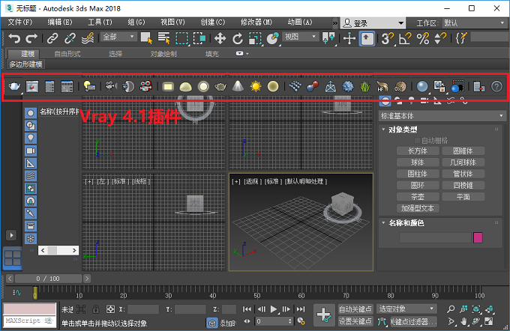Select the Move transform tool
Image resolution: width=510 pixels, height=331 pixels.
220,37
